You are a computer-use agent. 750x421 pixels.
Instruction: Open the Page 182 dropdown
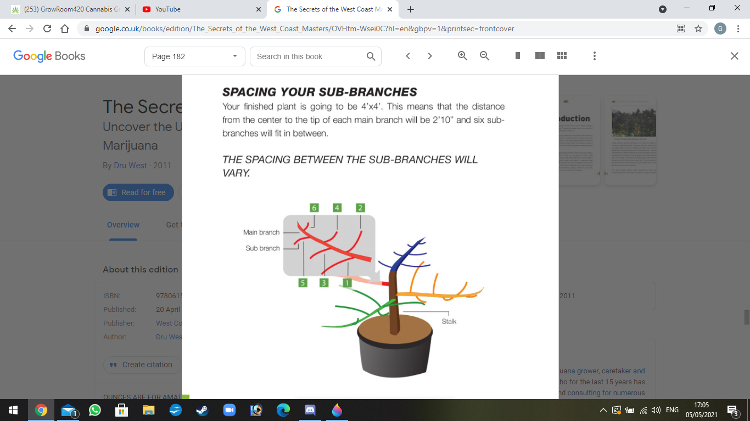pyautogui.click(x=194, y=56)
